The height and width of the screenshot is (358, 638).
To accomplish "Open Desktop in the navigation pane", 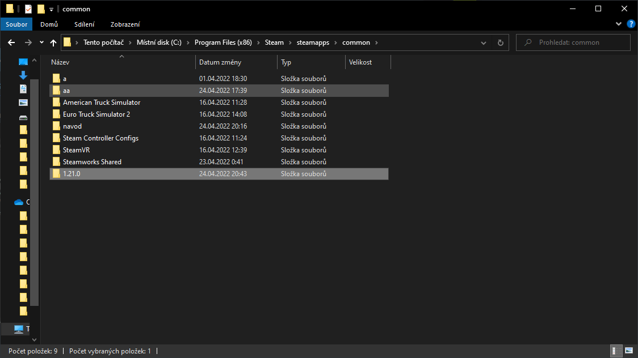I will point(23,62).
